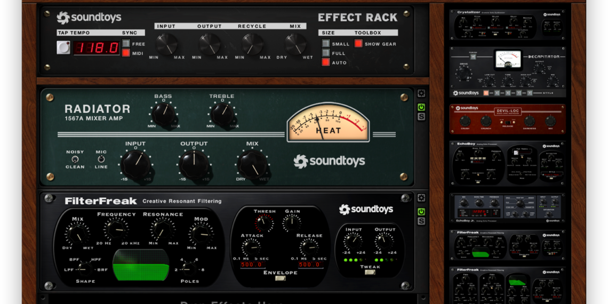Click the FilterFreak Thresh knob
The height and width of the screenshot is (304, 608).
264,223
